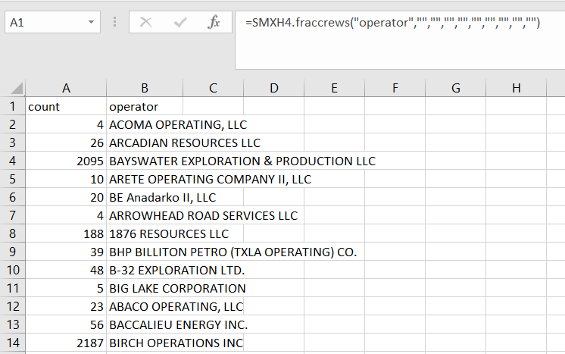Screen dimensions: 565x354
Task: Select row 14 header
Action: click(13, 343)
